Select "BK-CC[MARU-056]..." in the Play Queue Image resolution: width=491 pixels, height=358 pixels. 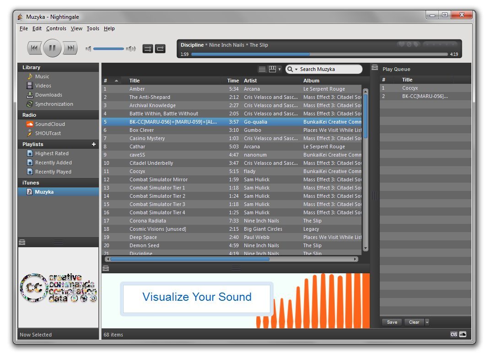click(425, 96)
